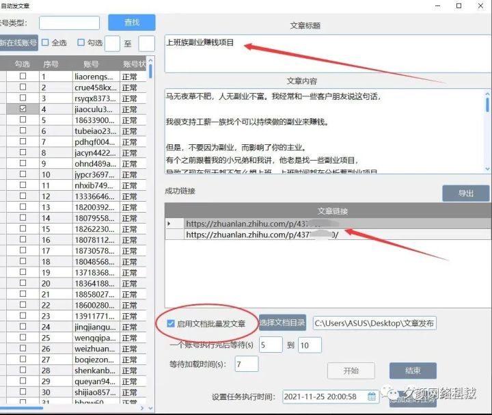The width and height of the screenshot is (492, 415).
Task: Click article content scrollbar up arrow
Action: 487,91
